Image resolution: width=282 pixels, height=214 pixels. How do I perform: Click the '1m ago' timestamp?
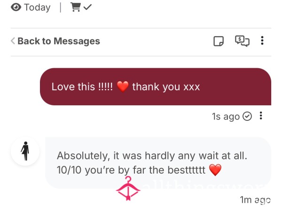pyautogui.click(x=255, y=200)
